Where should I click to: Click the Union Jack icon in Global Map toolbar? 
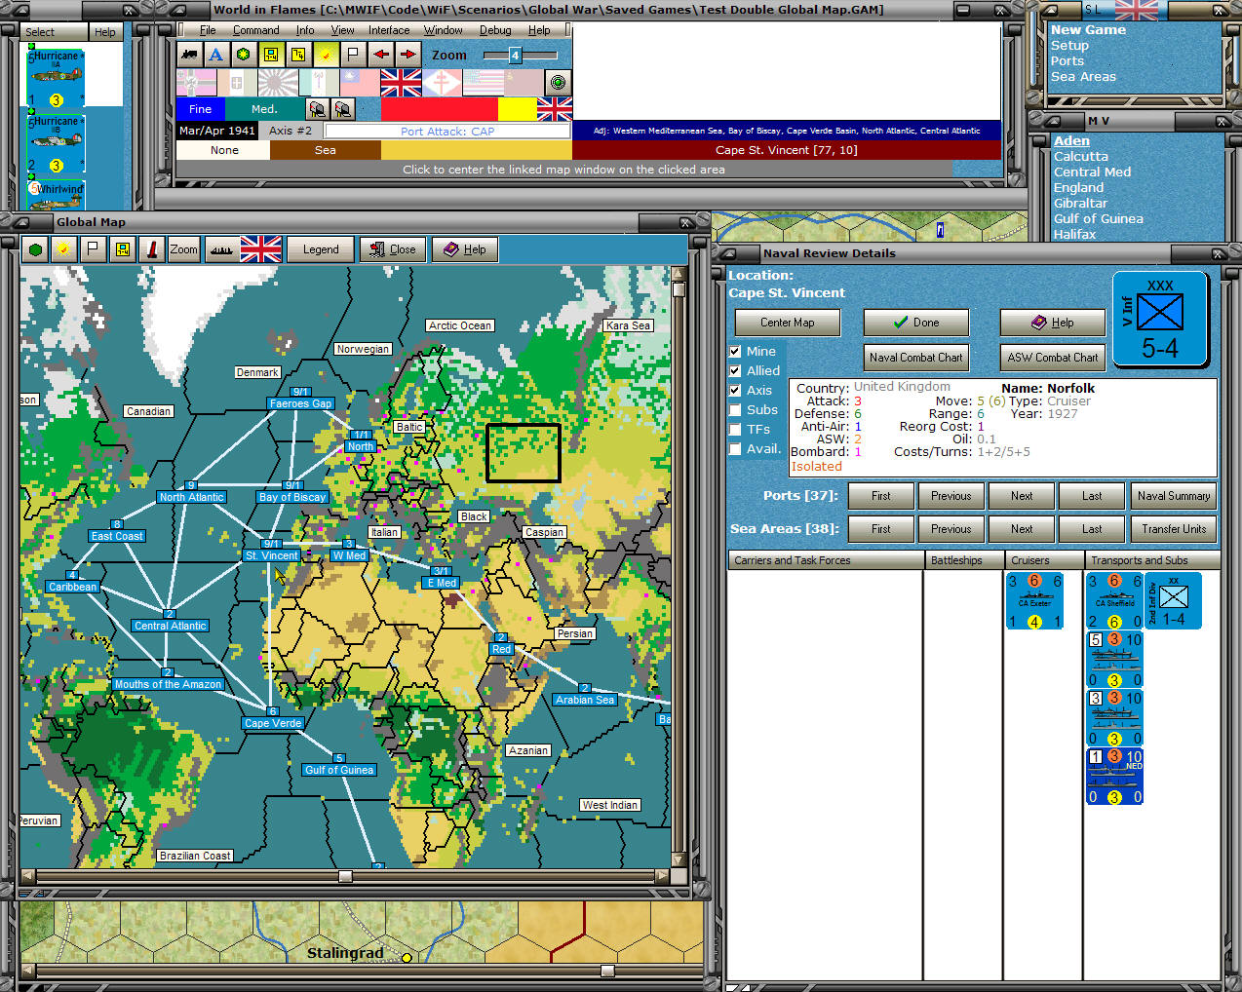click(x=260, y=249)
